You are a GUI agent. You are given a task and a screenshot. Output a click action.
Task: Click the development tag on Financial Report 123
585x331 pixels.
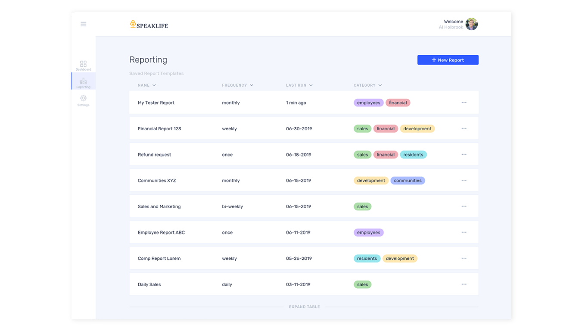[417, 128]
